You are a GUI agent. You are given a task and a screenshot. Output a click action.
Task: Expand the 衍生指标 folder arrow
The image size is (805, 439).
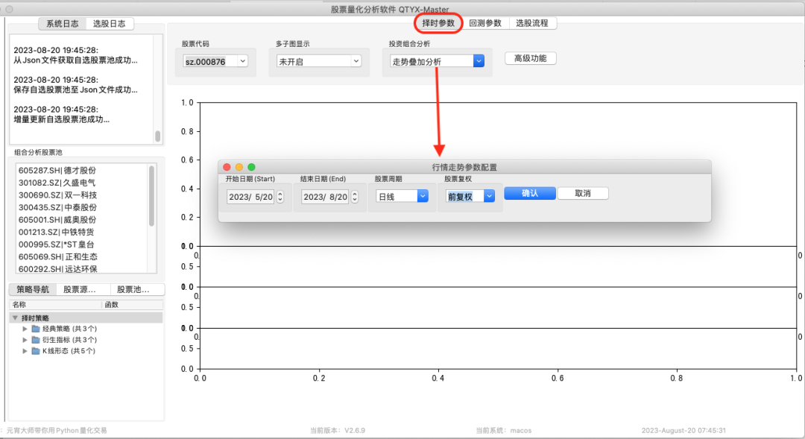(x=25, y=340)
